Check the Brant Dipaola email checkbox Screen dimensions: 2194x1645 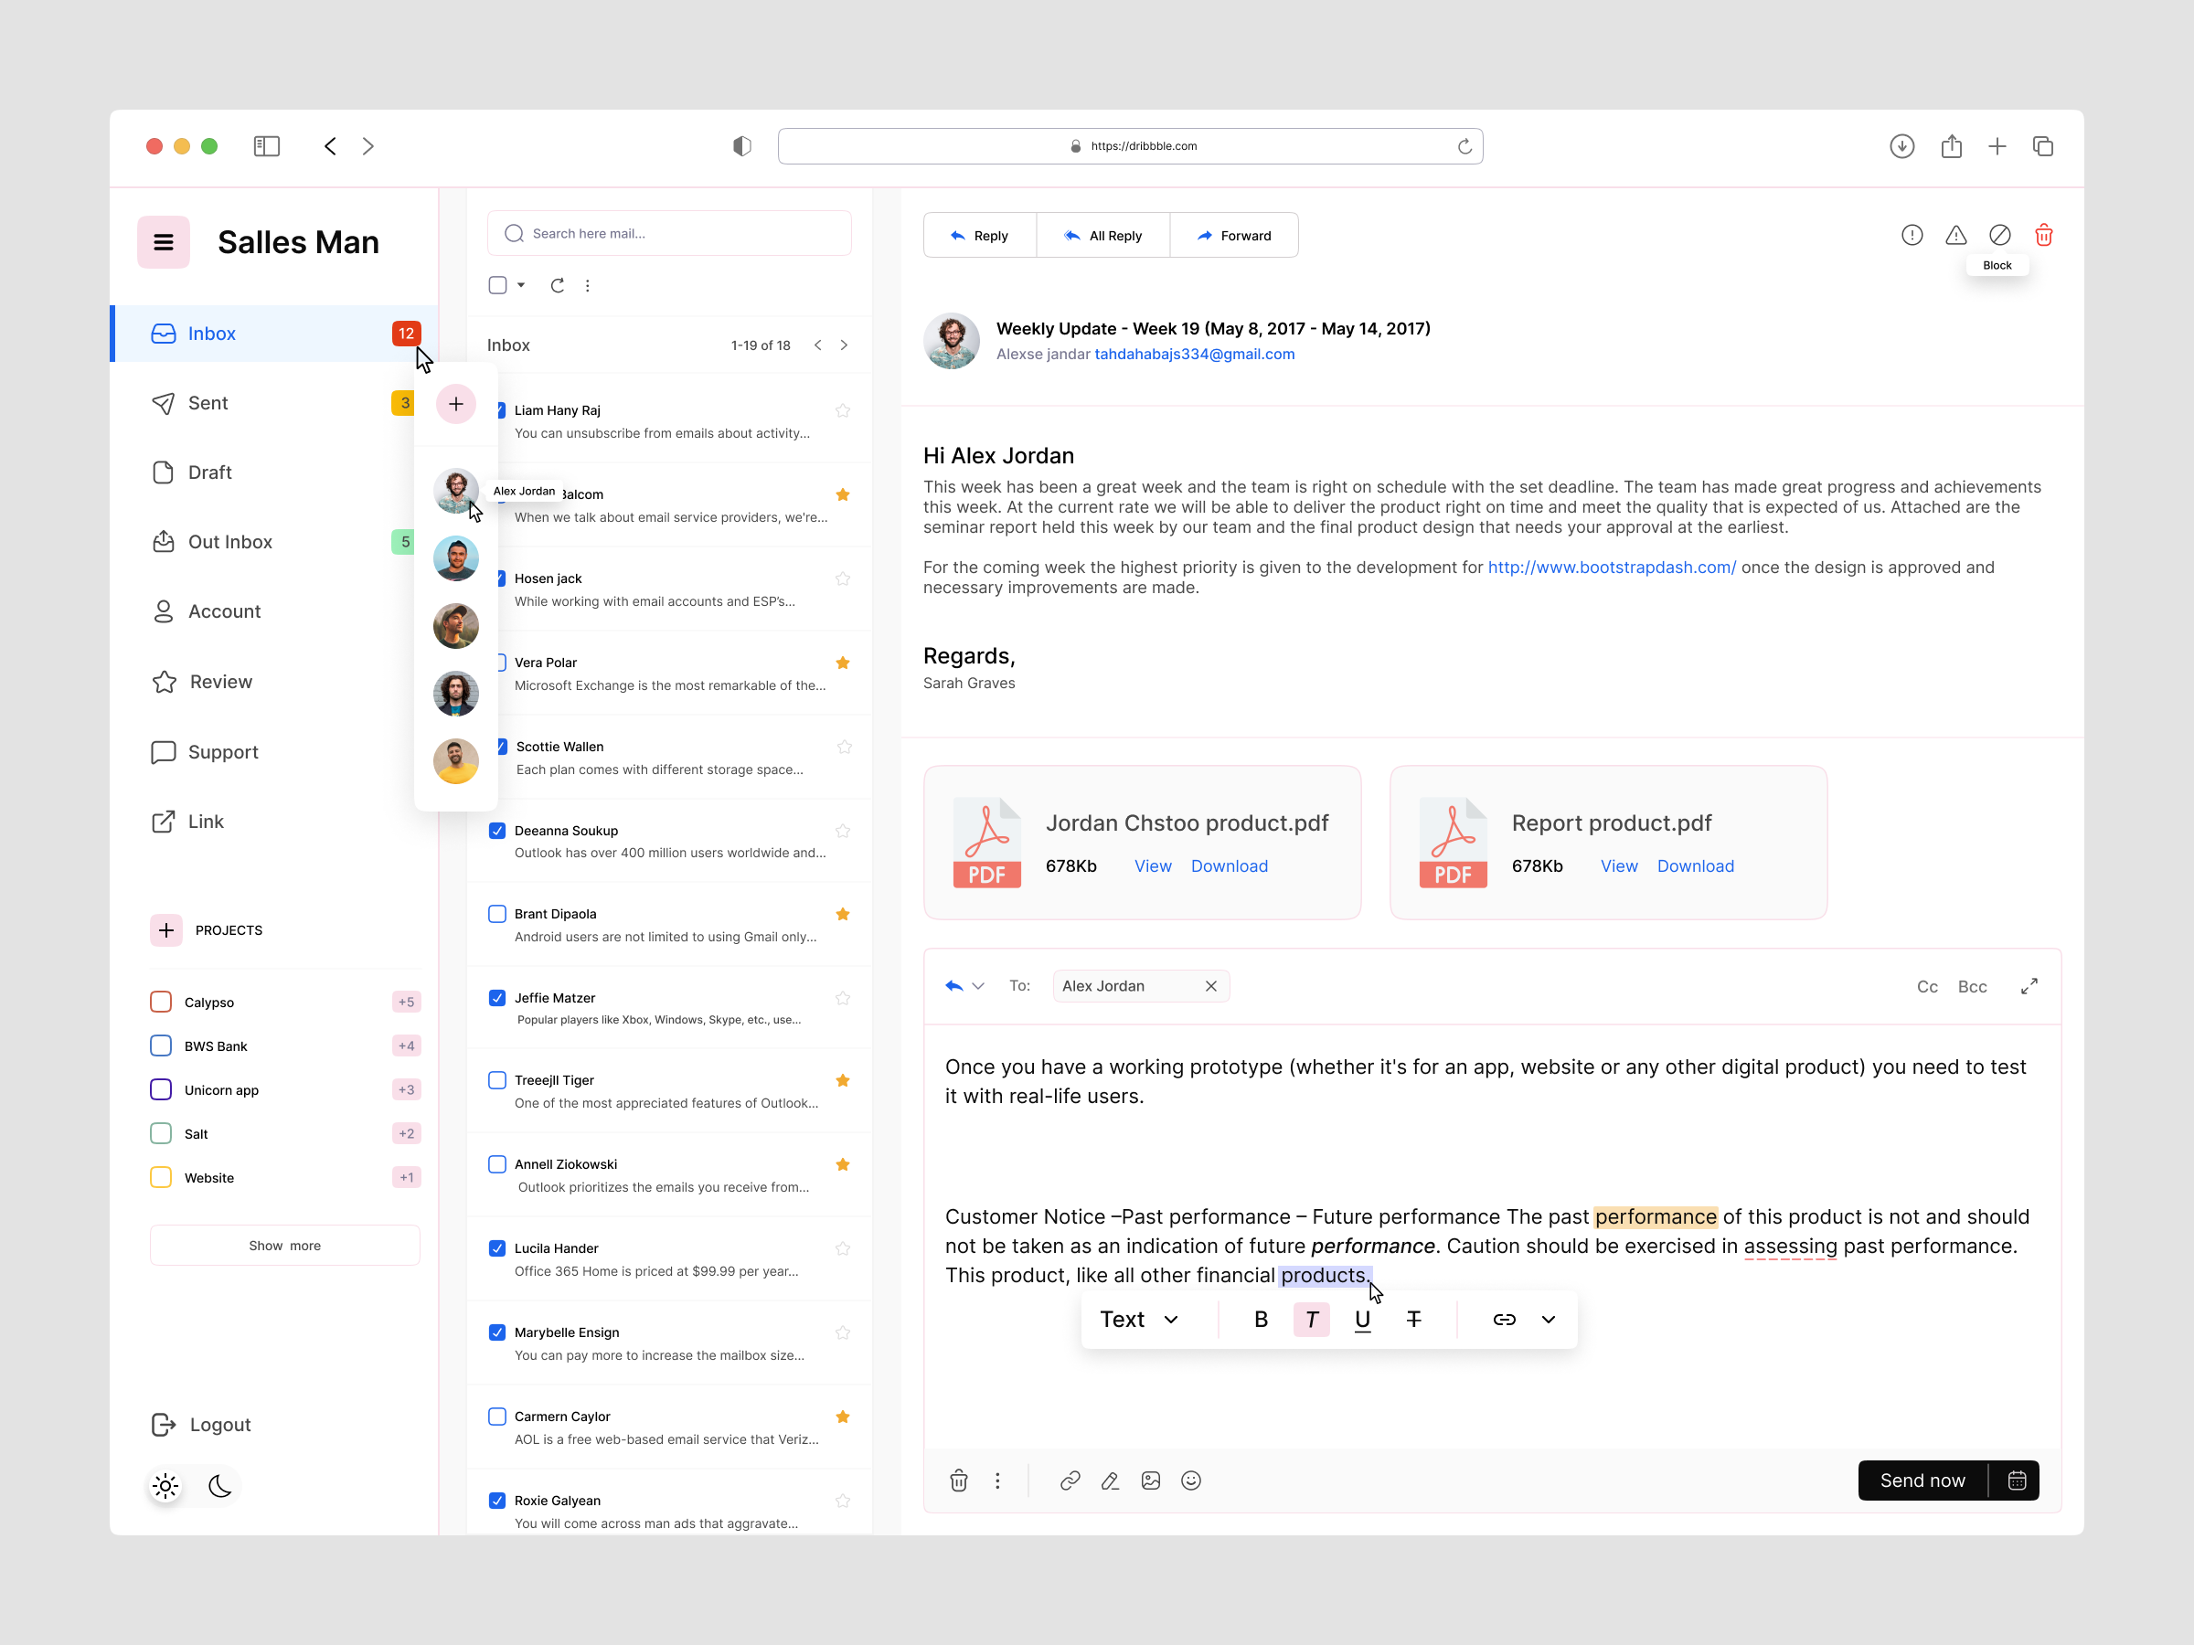497,913
